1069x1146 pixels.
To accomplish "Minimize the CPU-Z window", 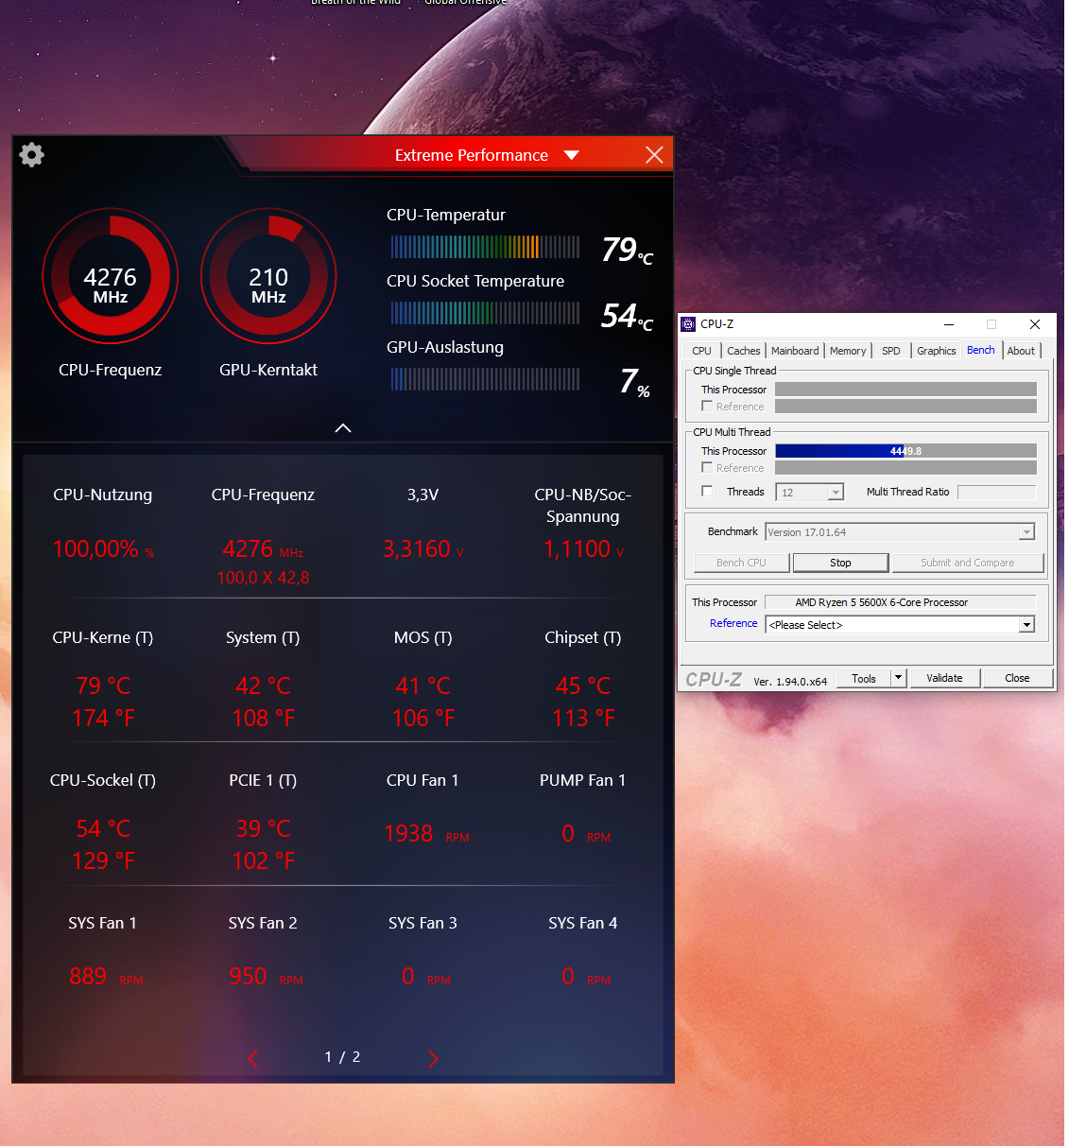I will coord(948,324).
